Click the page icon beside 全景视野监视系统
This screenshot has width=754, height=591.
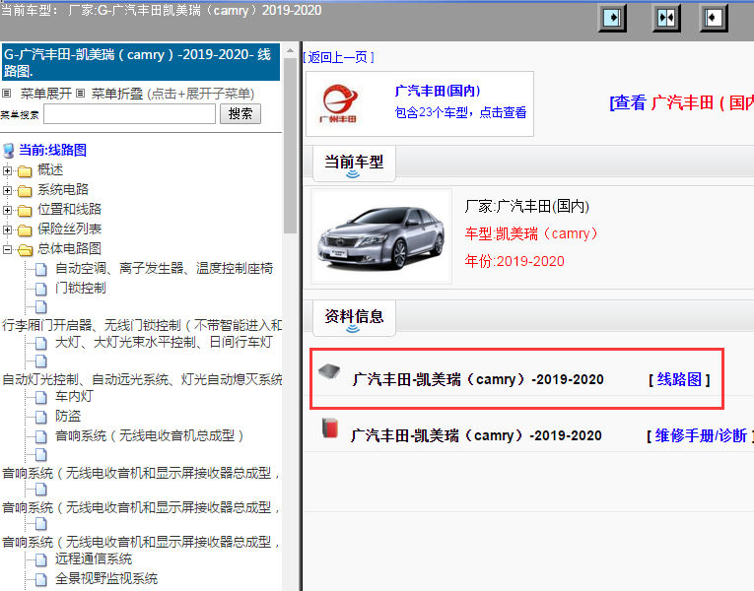tap(41, 579)
